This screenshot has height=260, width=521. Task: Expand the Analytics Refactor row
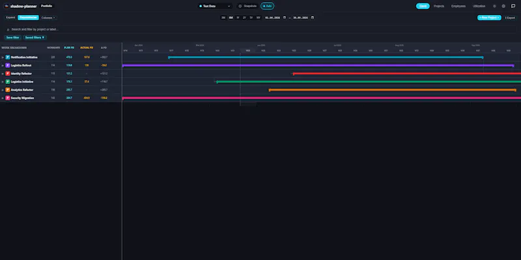click(3, 90)
